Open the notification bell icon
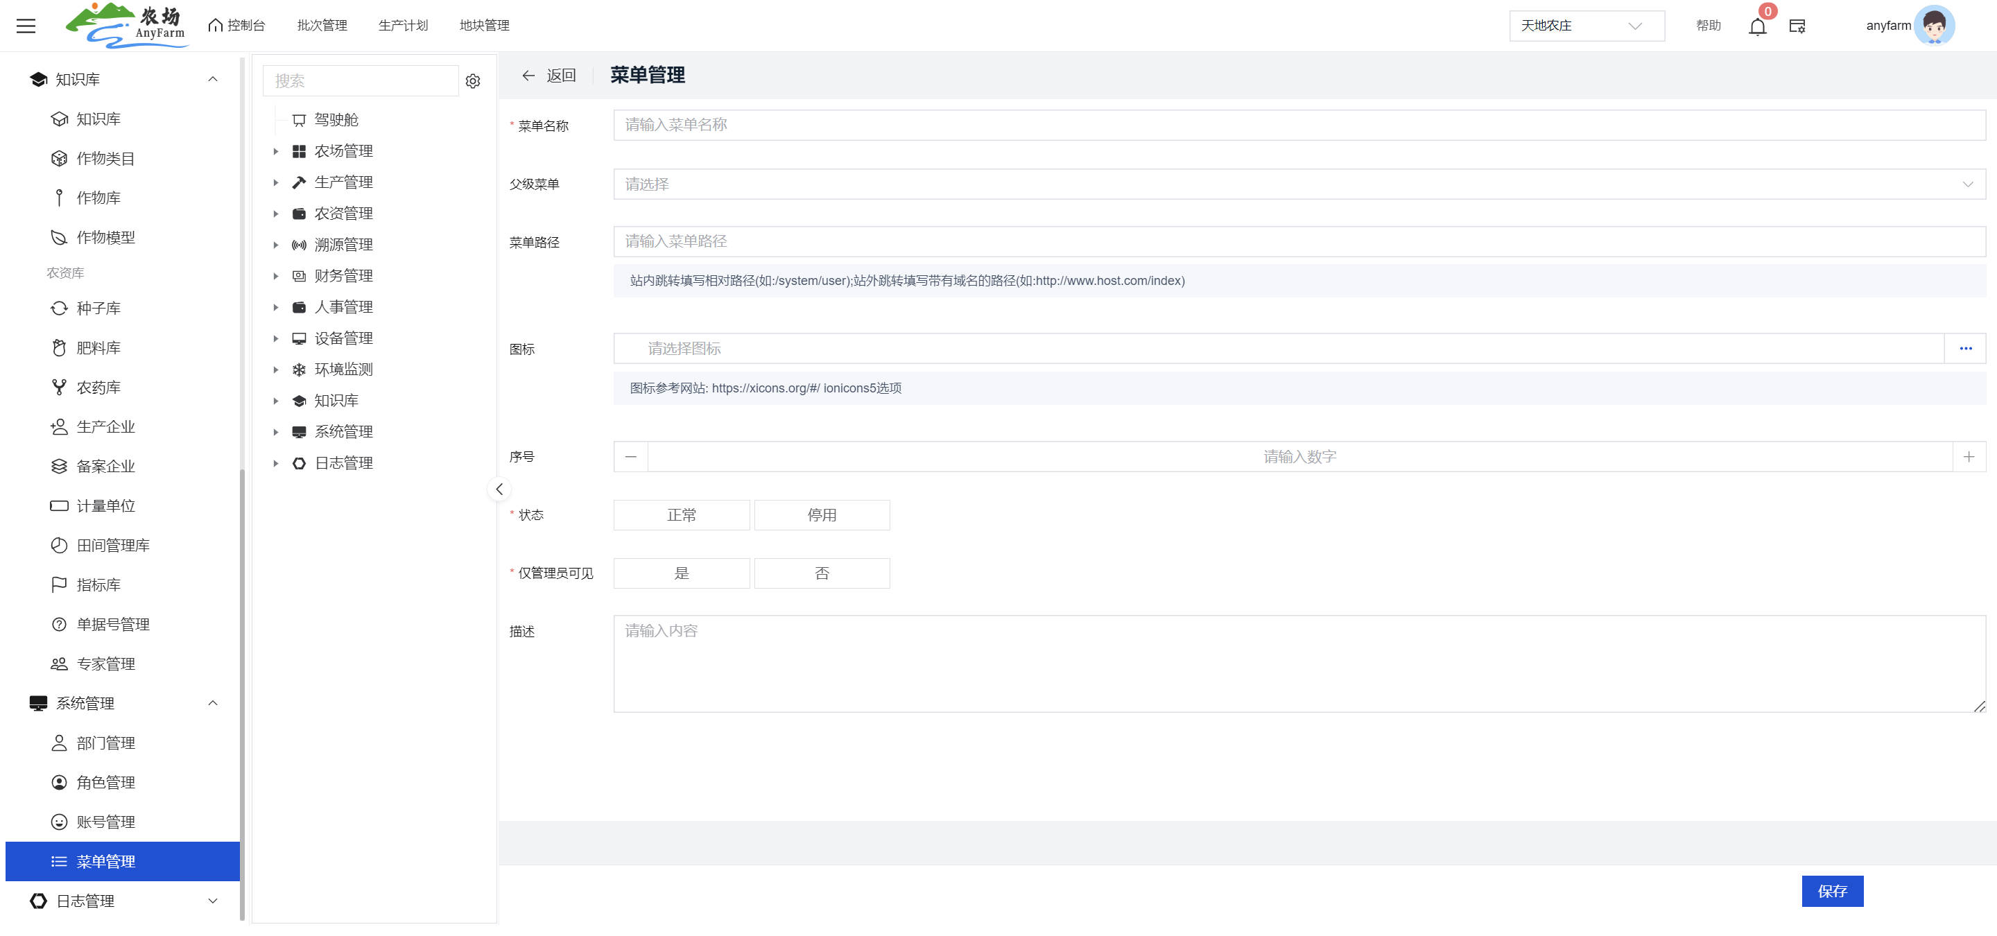The height and width of the screenshot is (936, 1997). tap(1756, 26)
